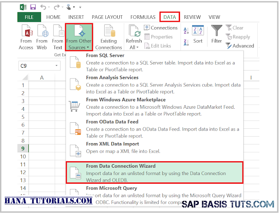Redo the last action
The width and height of the screenshot is (279, 213).
pos(57,7)
